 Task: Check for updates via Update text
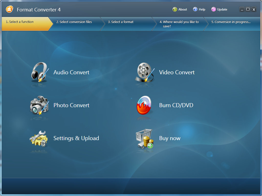point(222,9)
